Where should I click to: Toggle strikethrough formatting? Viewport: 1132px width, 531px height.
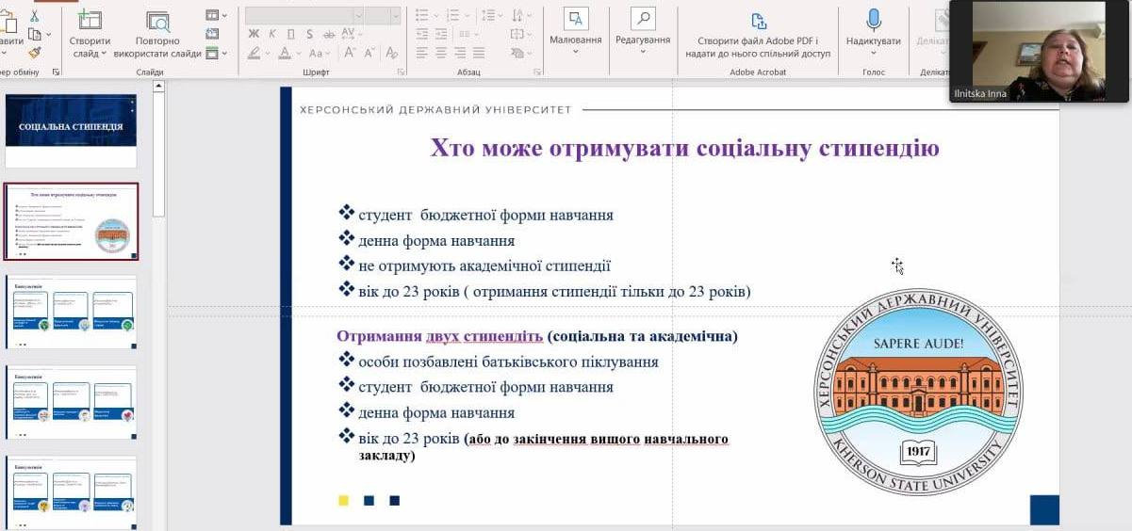(327, 34)
